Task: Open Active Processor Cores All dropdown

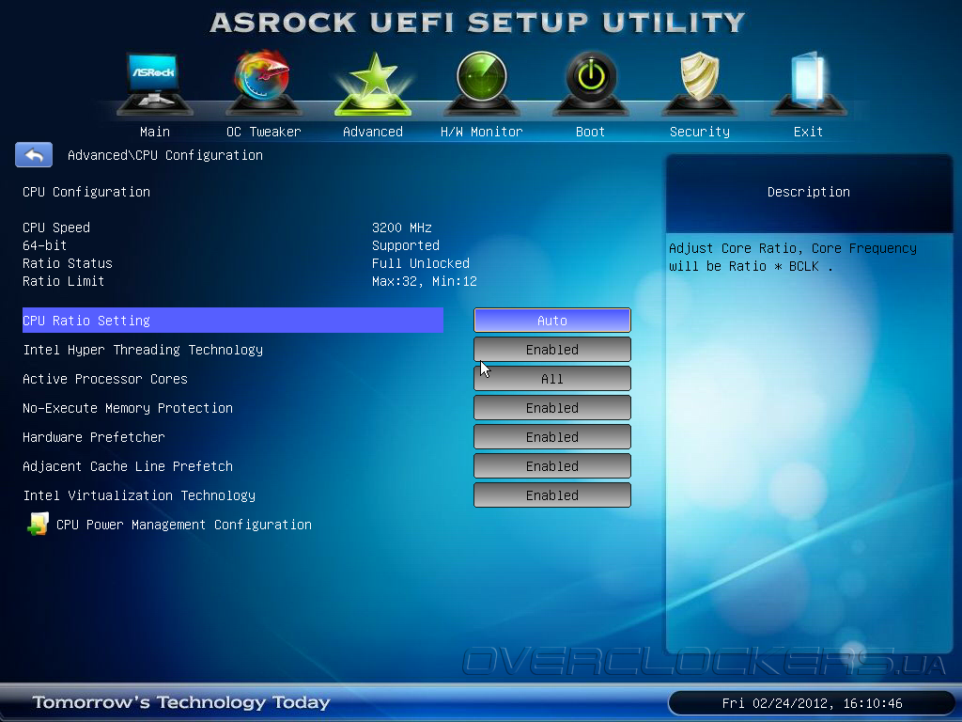Action: pos(552,379)
